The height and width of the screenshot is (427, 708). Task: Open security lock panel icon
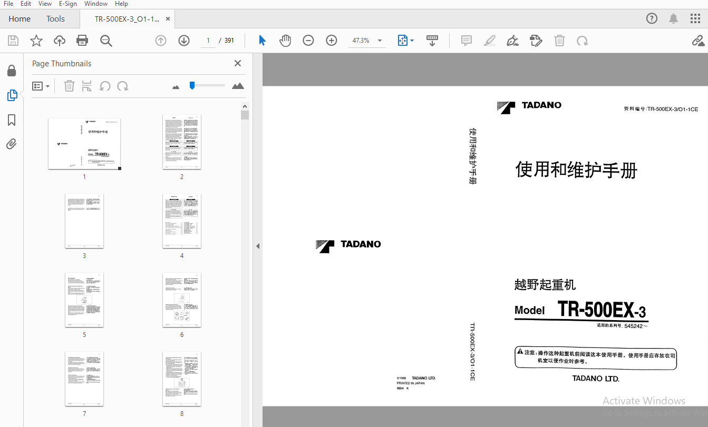[x=12, y=71]
